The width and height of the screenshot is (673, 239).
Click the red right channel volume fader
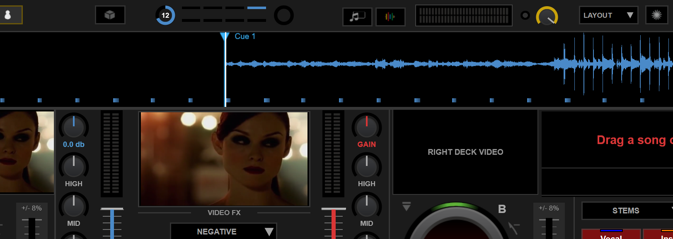click(x=334, y=223)
